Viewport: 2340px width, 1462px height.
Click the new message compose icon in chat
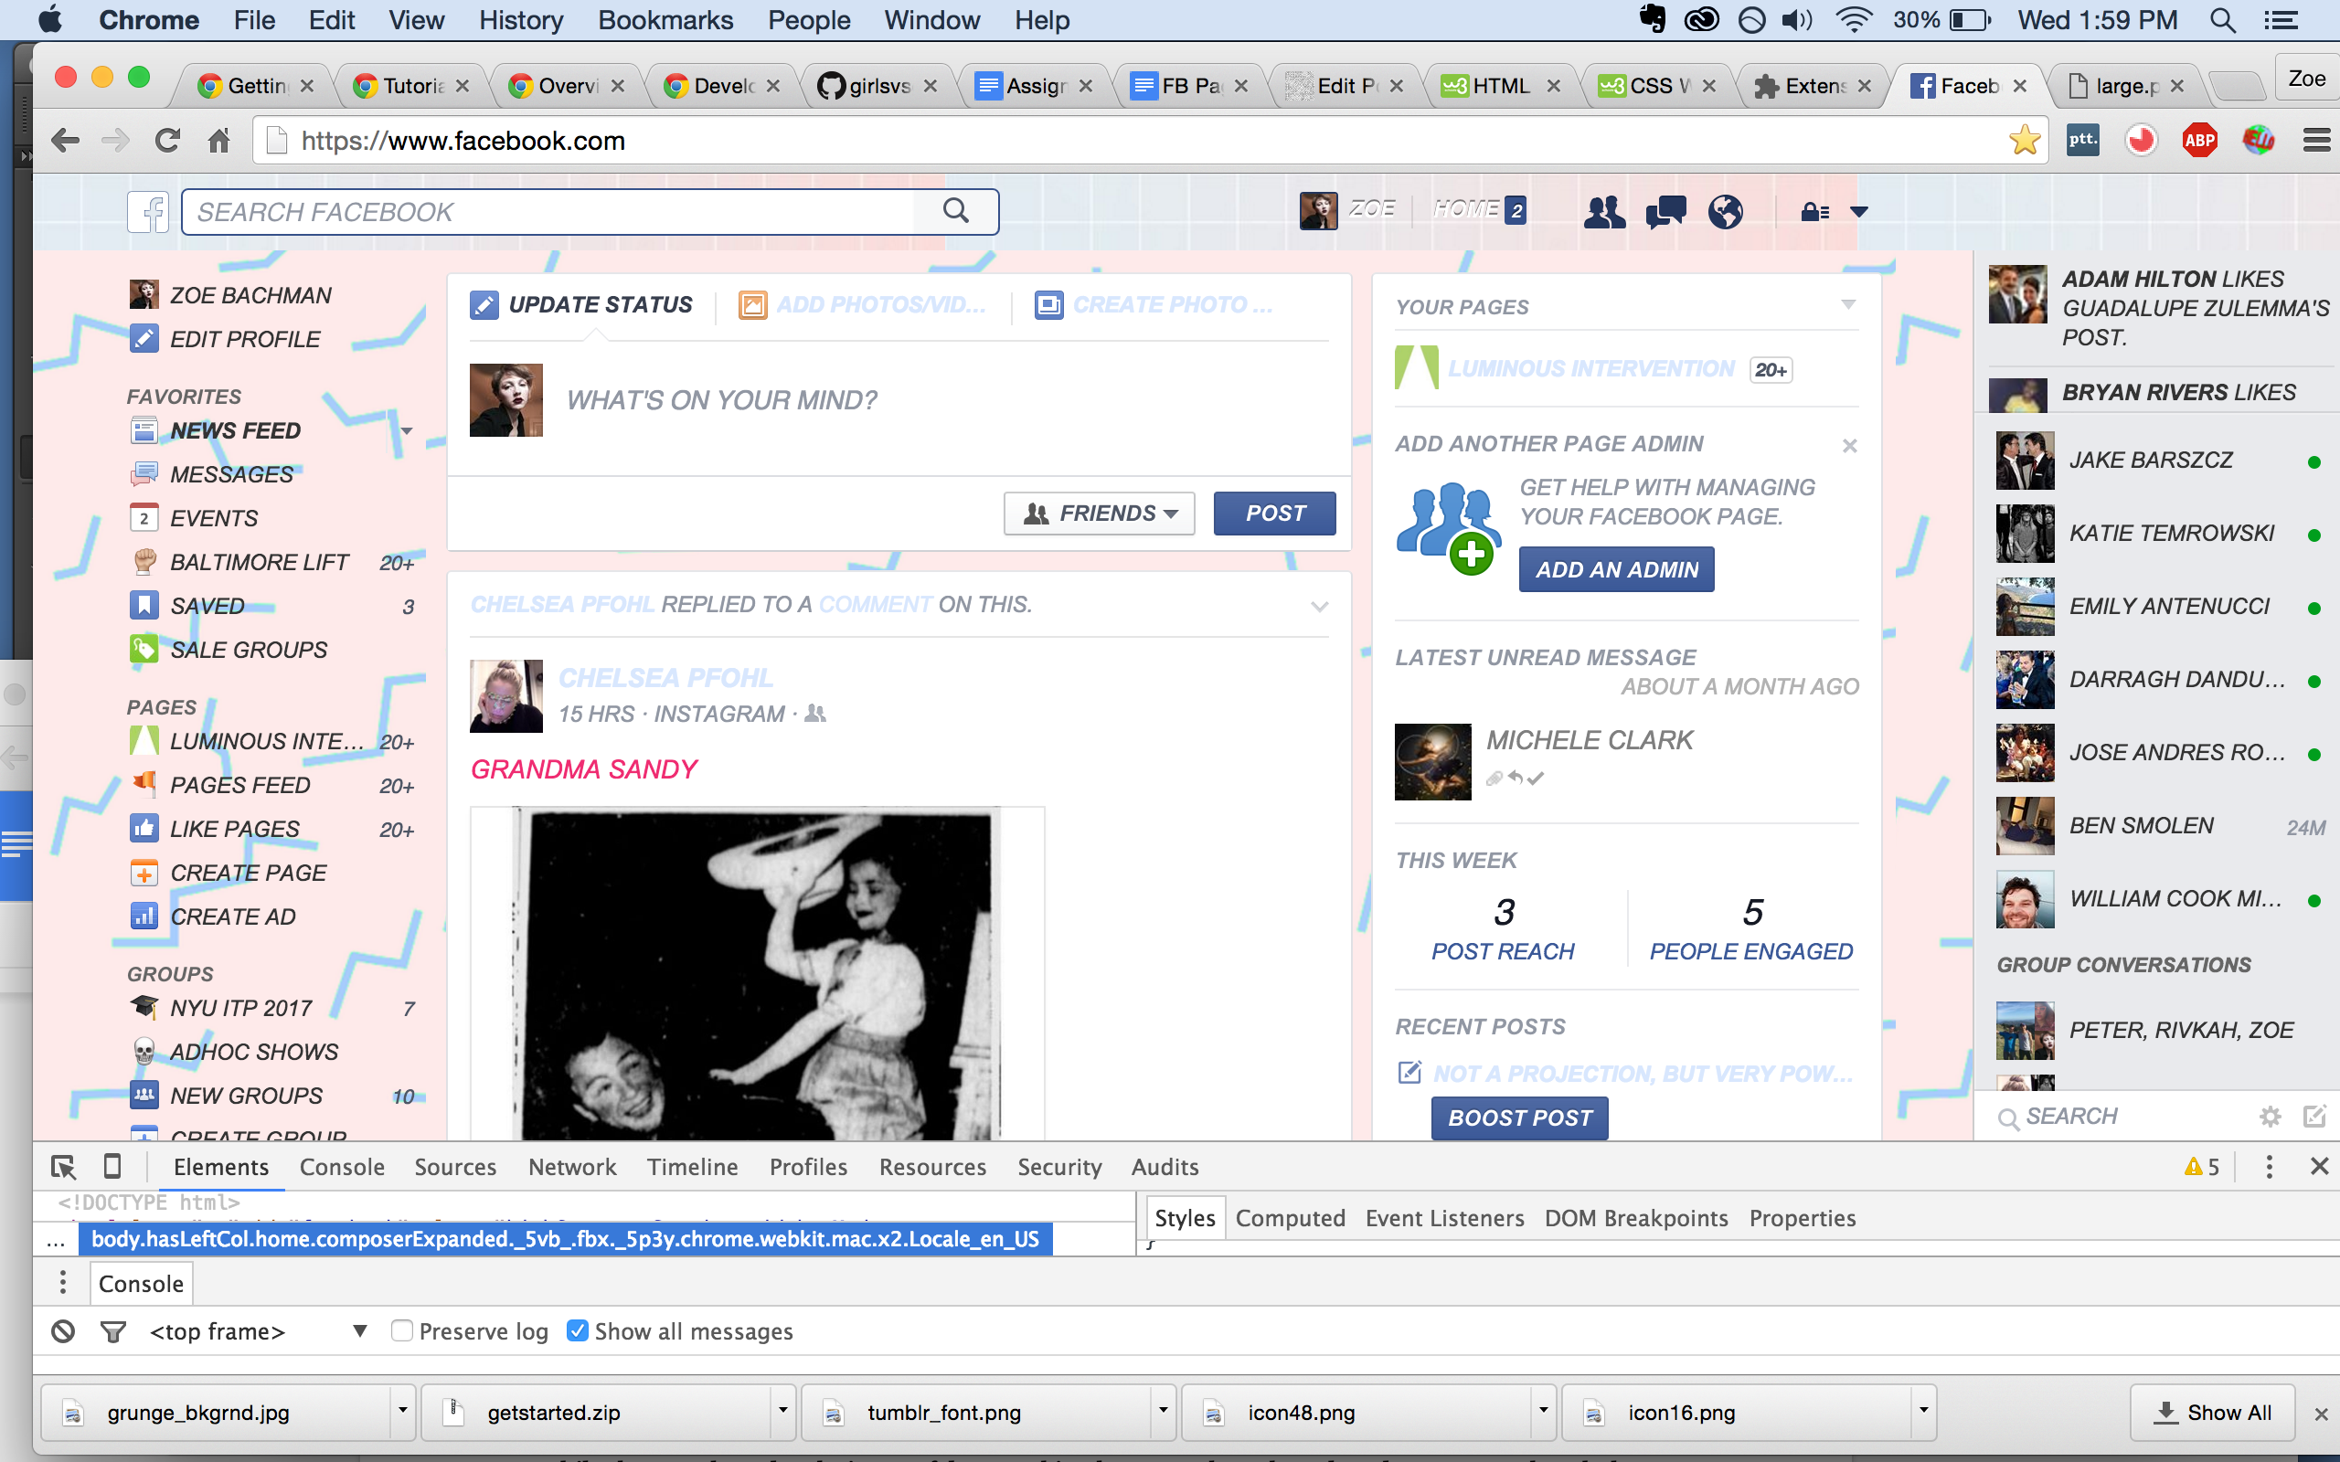pos(2313,1117)
